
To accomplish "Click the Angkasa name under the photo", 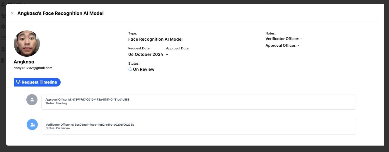I will (x=24, y=62).
